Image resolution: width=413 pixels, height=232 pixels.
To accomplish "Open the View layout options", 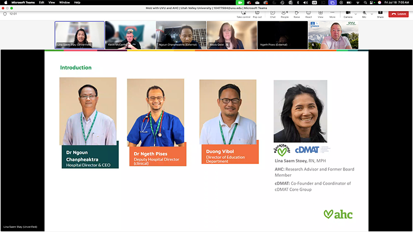I will click(x=321, y=13).
